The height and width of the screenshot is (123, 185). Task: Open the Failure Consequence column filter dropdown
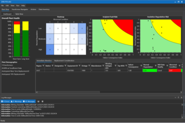pos(141,66)
